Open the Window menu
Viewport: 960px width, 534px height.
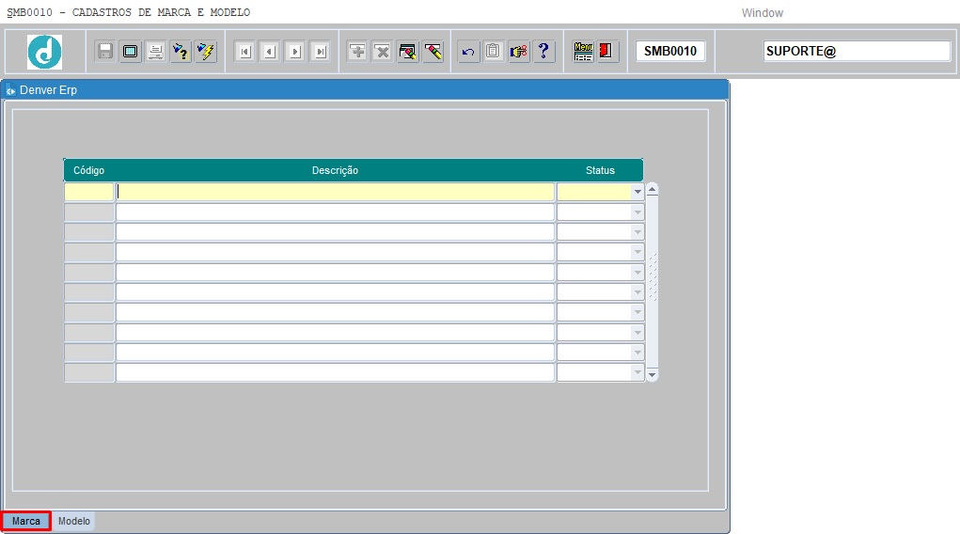tap(763, 13)
